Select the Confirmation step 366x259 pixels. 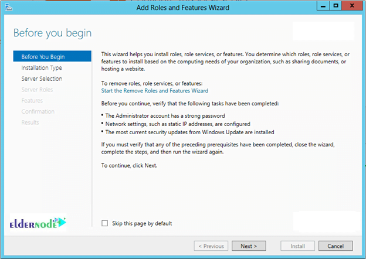(38, 111)
